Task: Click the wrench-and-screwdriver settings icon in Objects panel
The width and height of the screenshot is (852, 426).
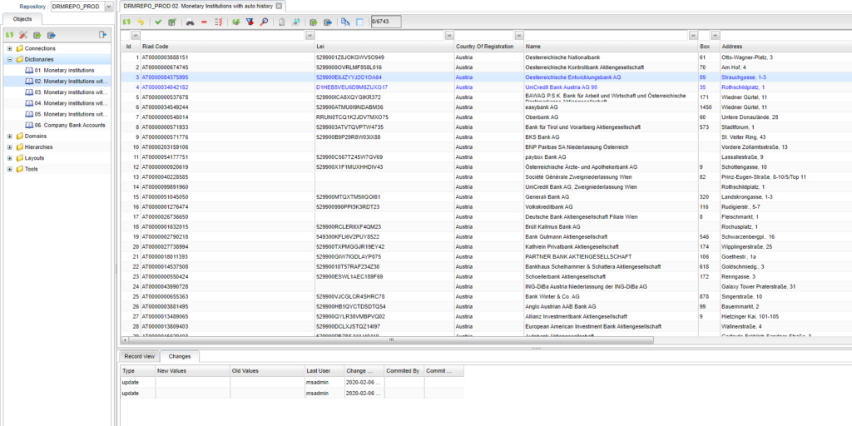Action: [x=23, y=35]
